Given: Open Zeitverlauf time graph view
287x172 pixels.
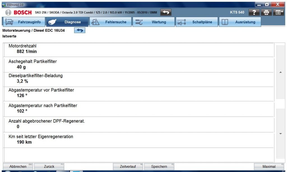Looking at the screenshot, I should [x=128, y=166].
